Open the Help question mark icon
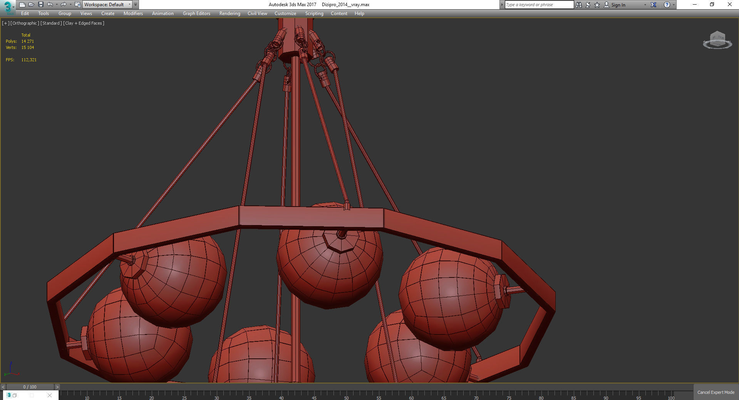Screen dimensions: 739x400 [x=667, y=5]
